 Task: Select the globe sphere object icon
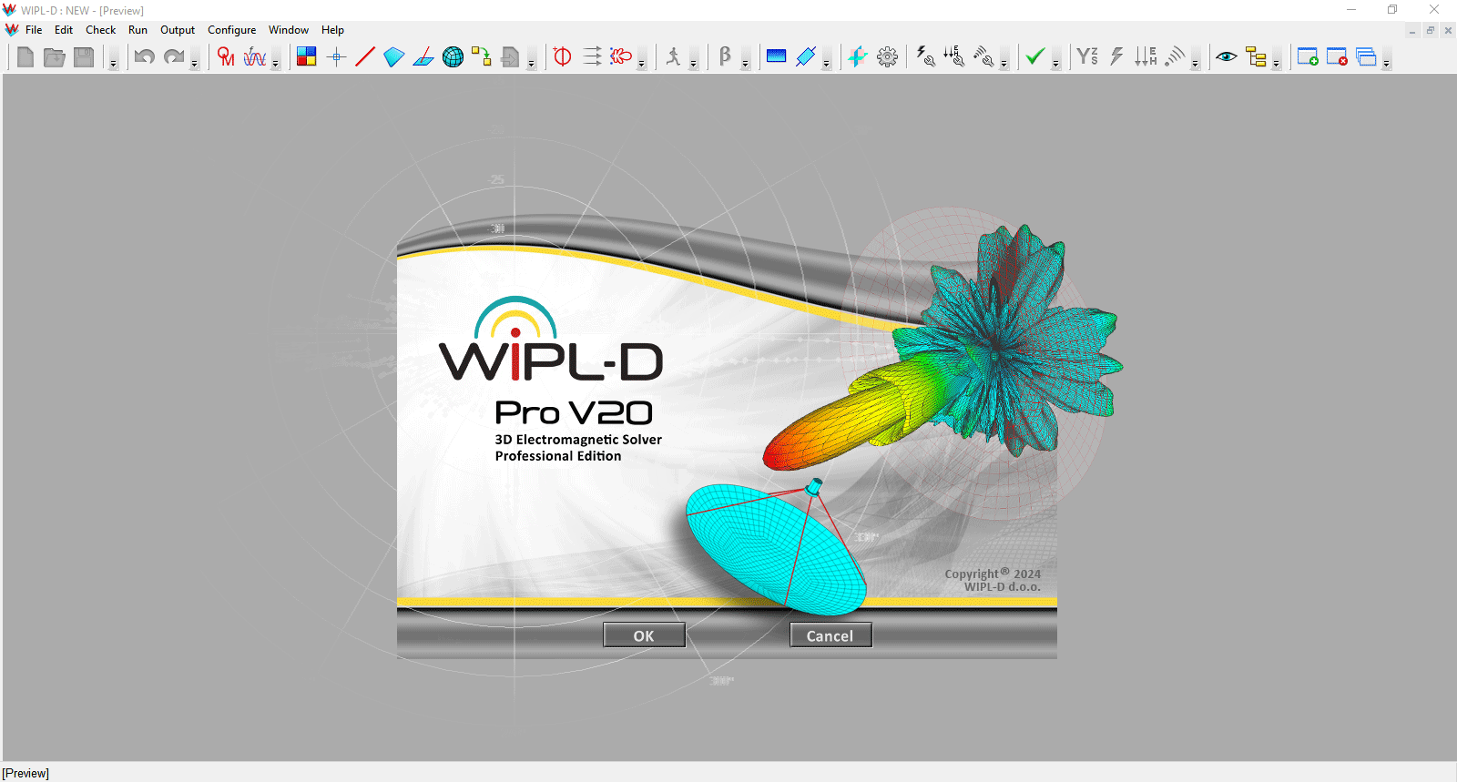[x=453, y=57]
